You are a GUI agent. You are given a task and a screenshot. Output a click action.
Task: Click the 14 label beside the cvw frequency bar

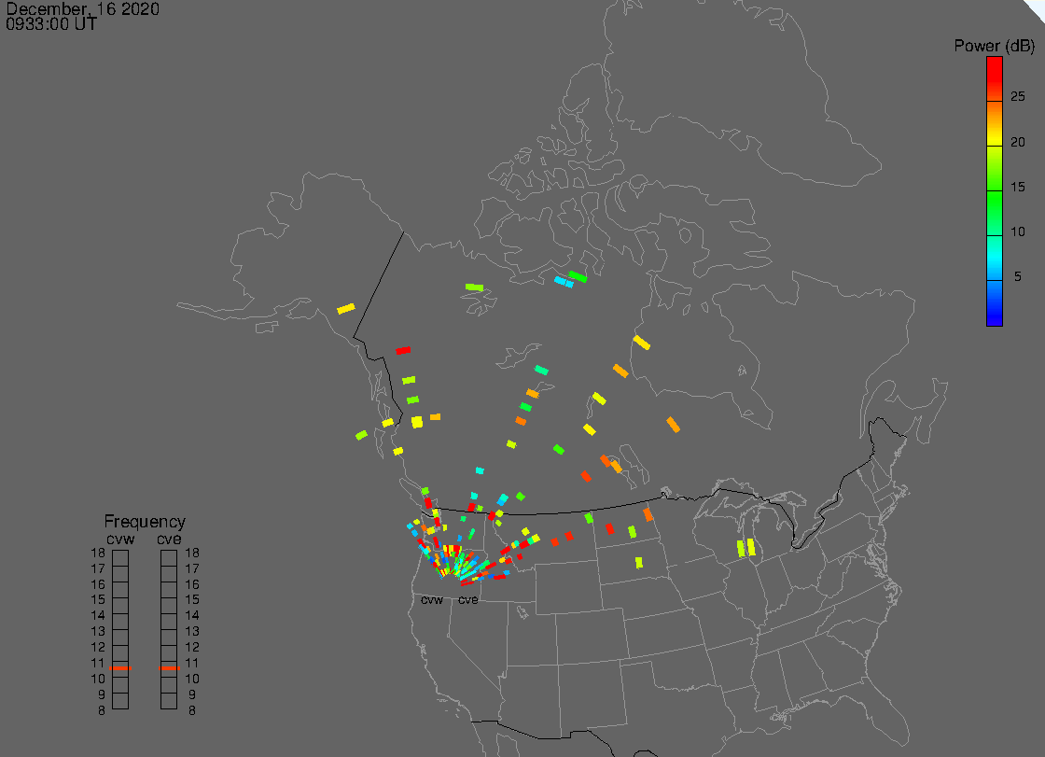click(x=98, y=616)
